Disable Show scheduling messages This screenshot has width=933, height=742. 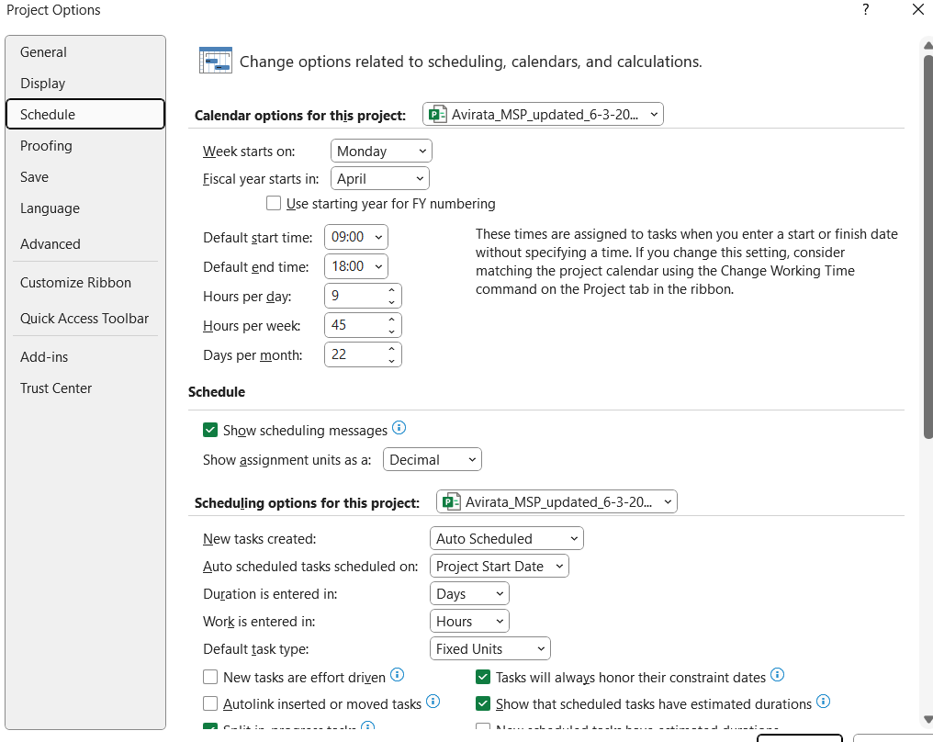210,429
